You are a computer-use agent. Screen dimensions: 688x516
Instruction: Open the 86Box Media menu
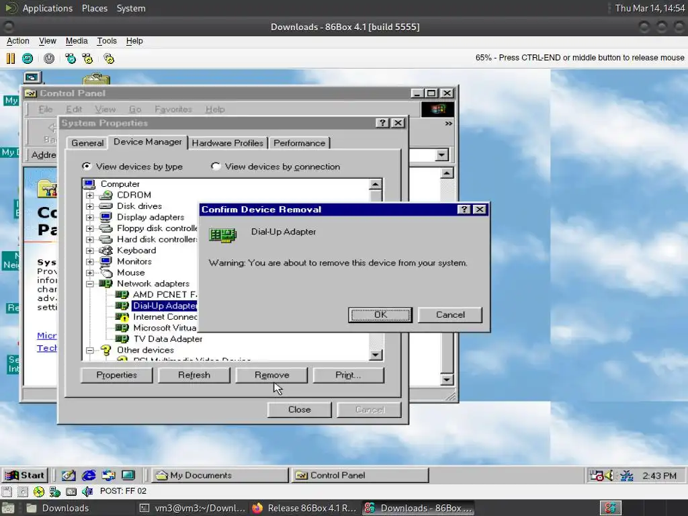[x=77, y=41]
